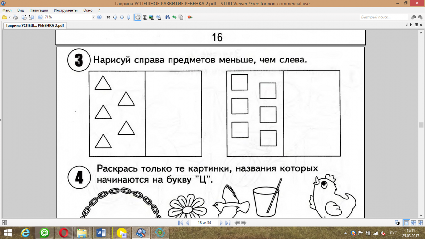Click the fit page icon

pyautogui.click(x=115, y=17)
